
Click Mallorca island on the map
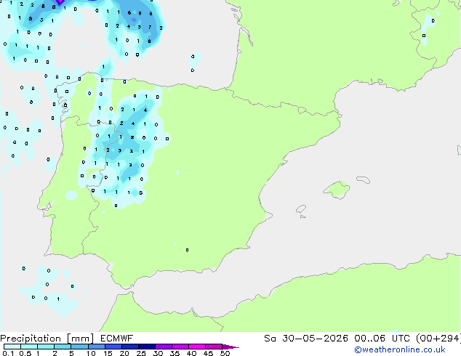(x=337, y=190)
